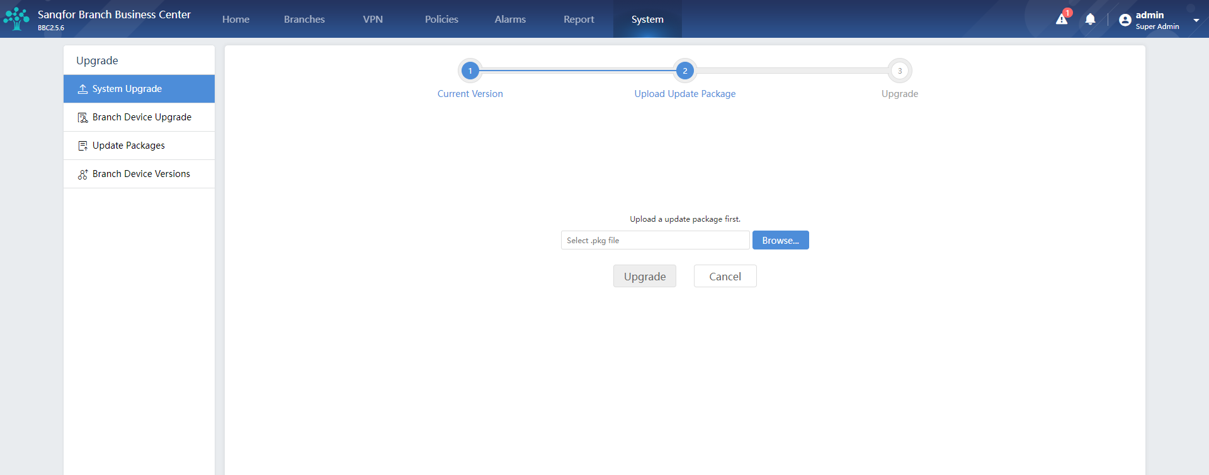
Task: Click the Branch Device Upgrade icon
Action: coord(82,117)
